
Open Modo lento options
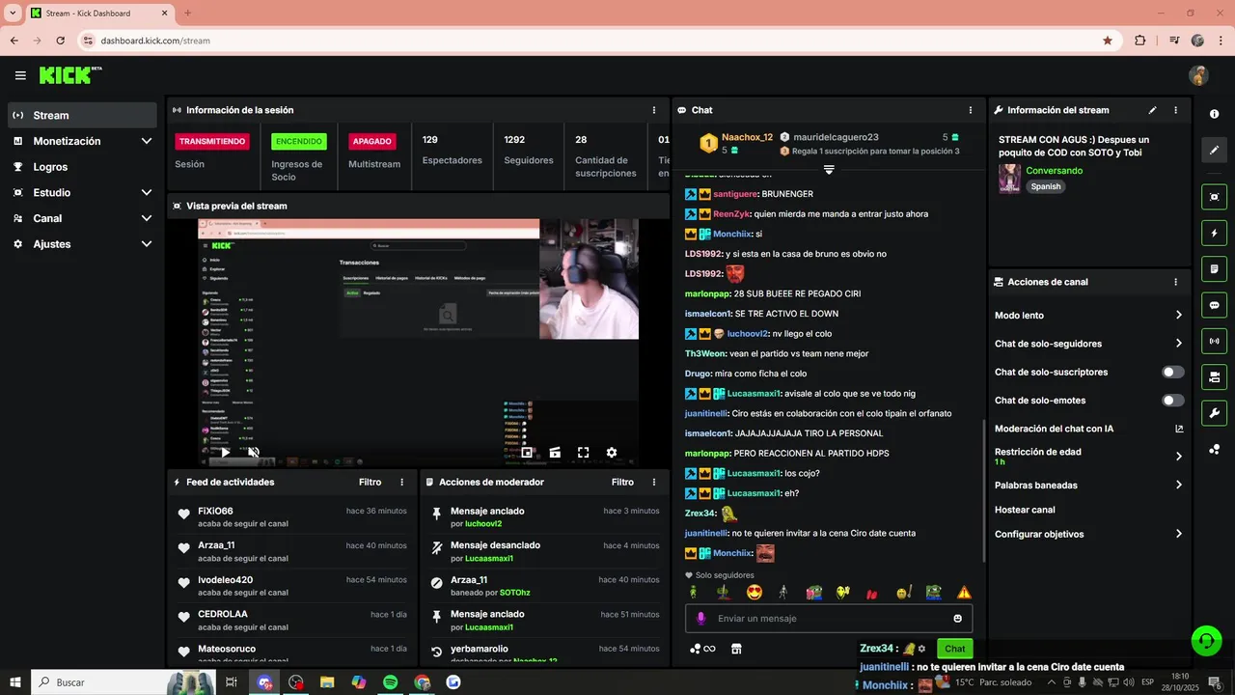(1088, 315)
